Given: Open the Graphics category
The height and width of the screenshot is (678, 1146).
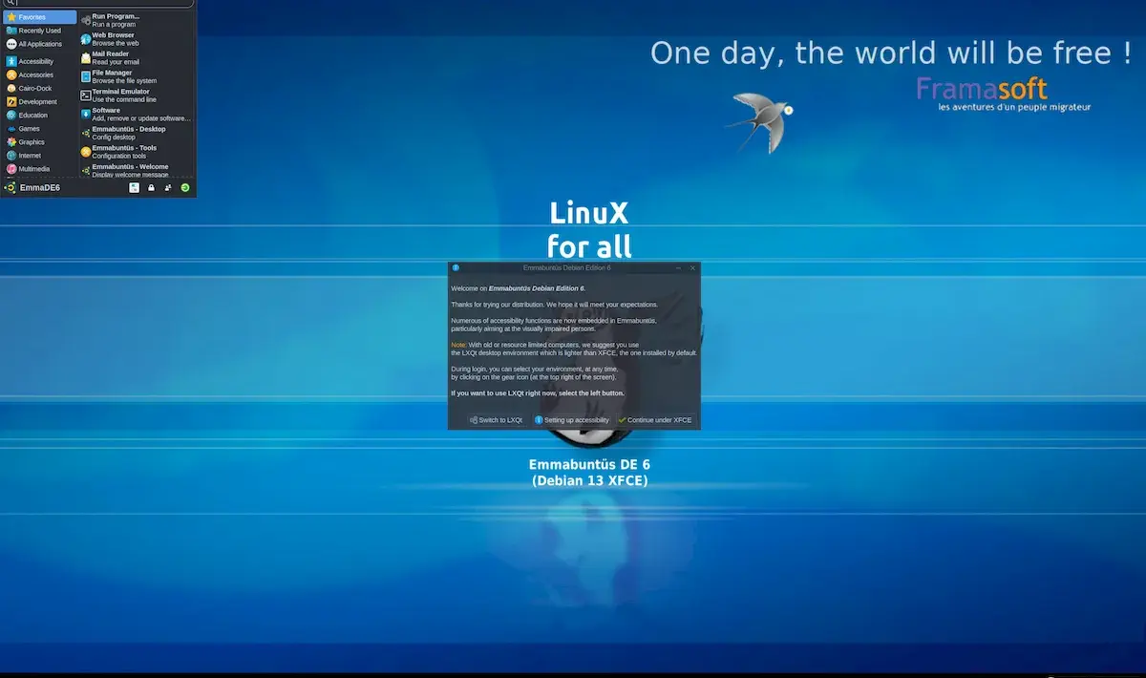Looking at the screenshot, I should coord(40,141).
